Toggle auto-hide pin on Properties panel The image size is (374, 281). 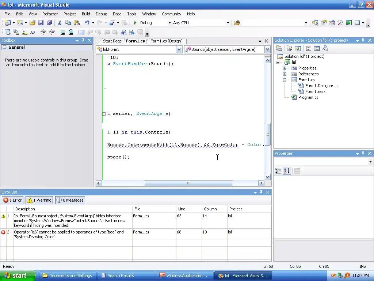tap(363, 153)
